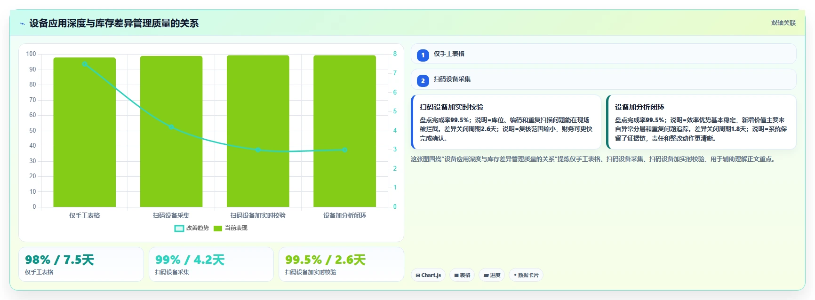Screen dimensions: 815x300
Task: Click the 当前表现 green legend swatch
Action: pos(218,229)
